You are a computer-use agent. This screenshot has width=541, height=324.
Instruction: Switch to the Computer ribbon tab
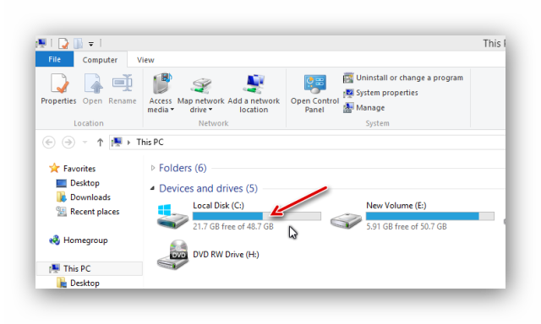[100, 60]
